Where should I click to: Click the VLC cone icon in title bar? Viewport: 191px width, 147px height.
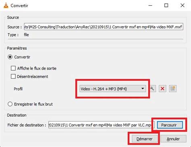point(6,6)
